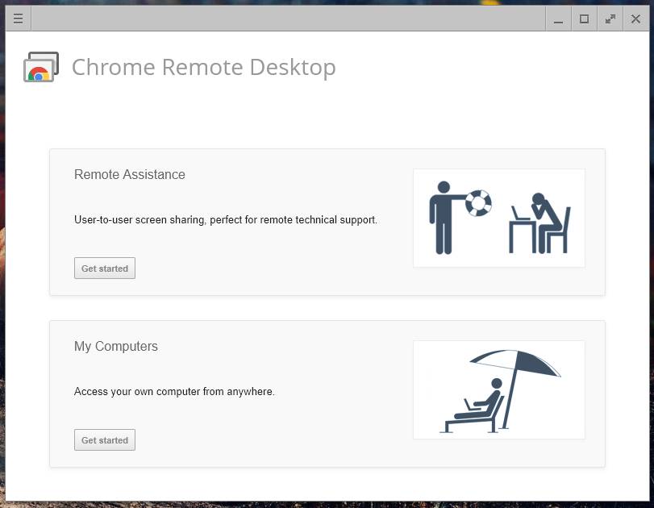Click the Remote Assistance heading
The width and height of the screenshot is (654, 508).
point(129,174)
